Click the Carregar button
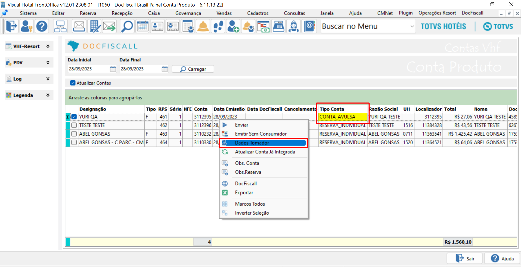Image resolution: width=521 pixels, height=267 pixels. (x=193, y=69)
